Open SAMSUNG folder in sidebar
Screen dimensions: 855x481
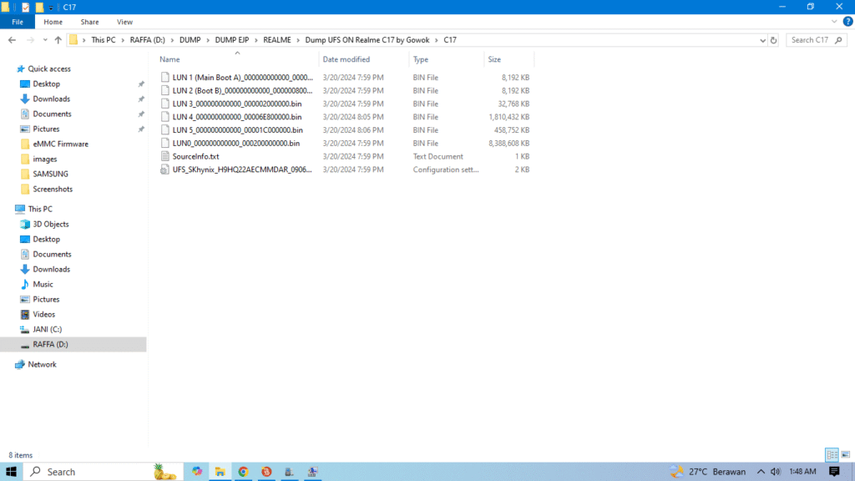point(50,174)
